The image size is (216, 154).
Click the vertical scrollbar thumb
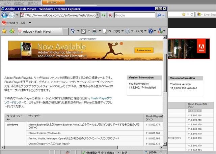[x=165, y=72]
